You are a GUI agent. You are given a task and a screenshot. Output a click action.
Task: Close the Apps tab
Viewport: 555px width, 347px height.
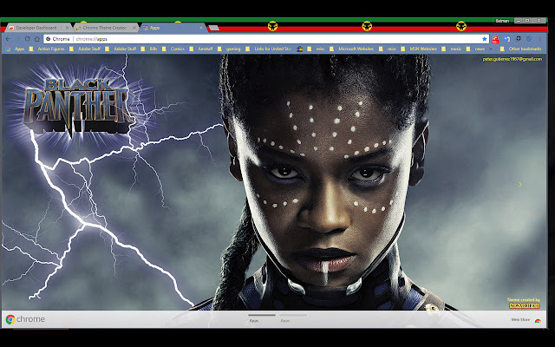click(201, 28)
